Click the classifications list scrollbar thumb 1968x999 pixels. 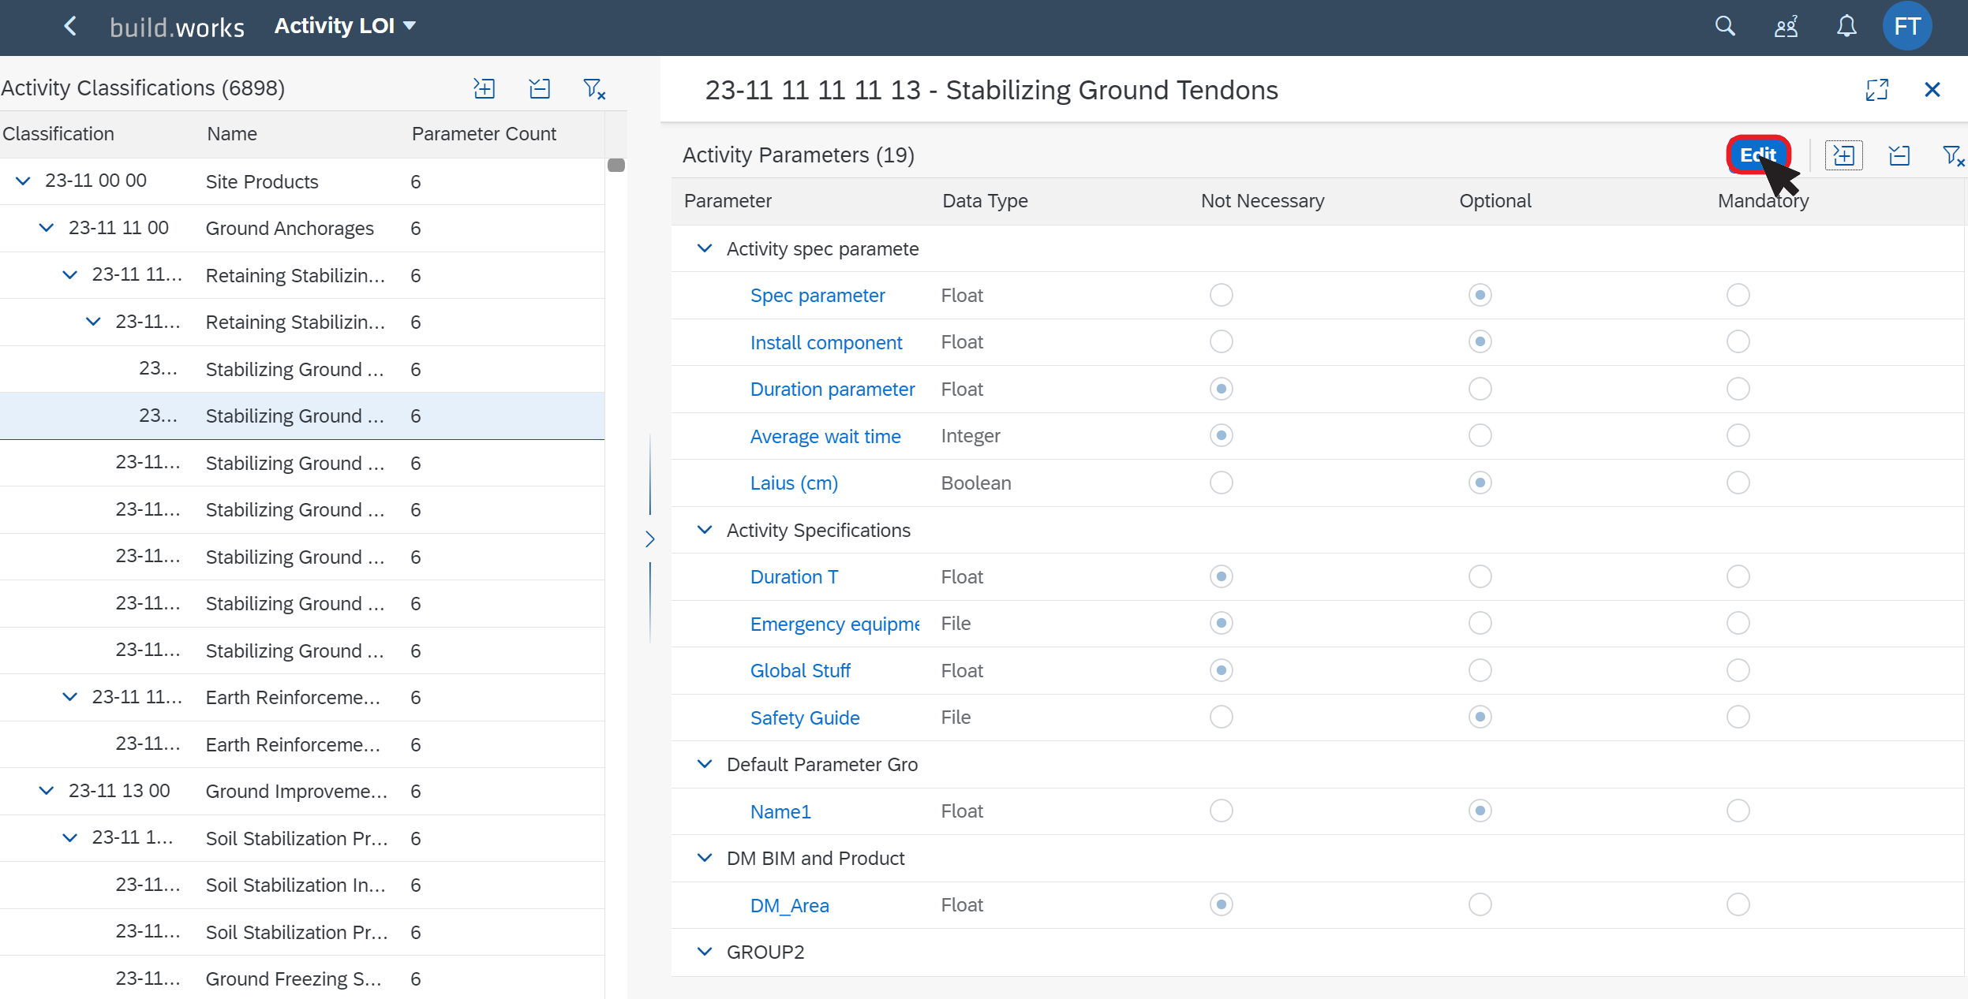click(616, 165)
